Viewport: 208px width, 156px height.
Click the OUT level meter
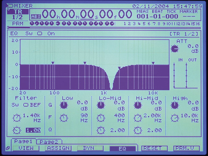click(186, 75)
